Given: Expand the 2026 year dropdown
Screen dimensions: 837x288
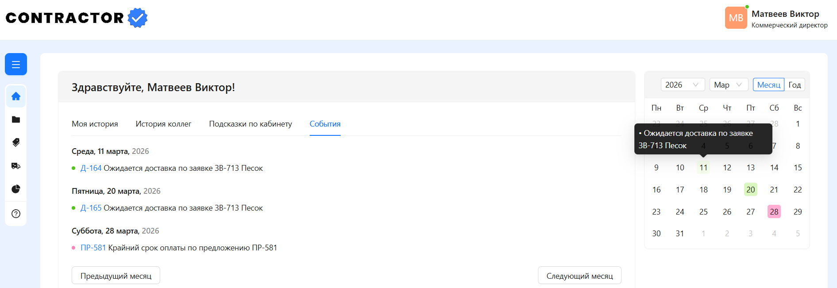Looking at the screenshot, I should (682, 85).
